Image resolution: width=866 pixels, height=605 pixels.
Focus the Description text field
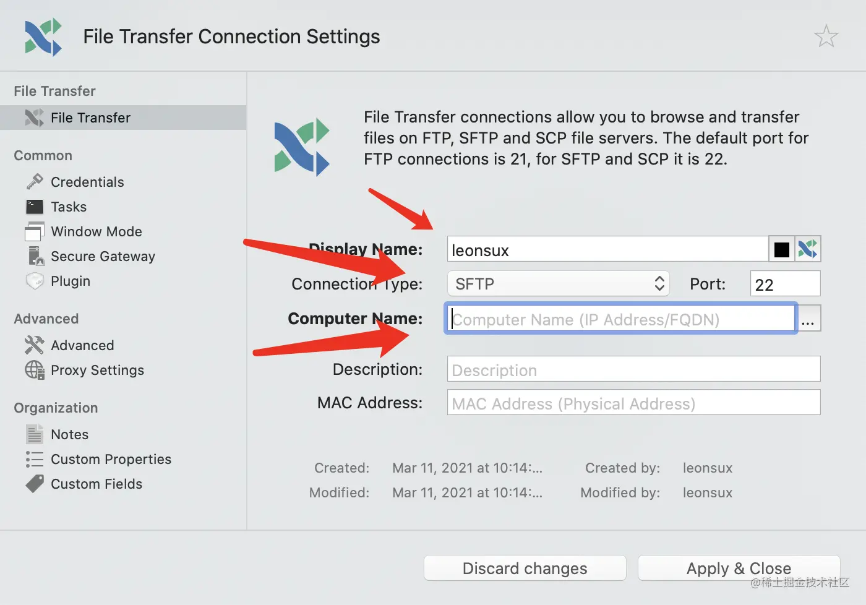(633, 370)
